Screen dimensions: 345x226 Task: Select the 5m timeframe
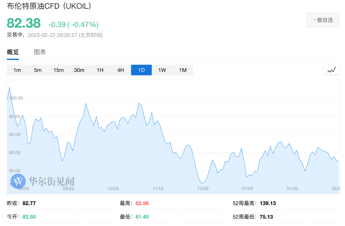pos(38,70)
